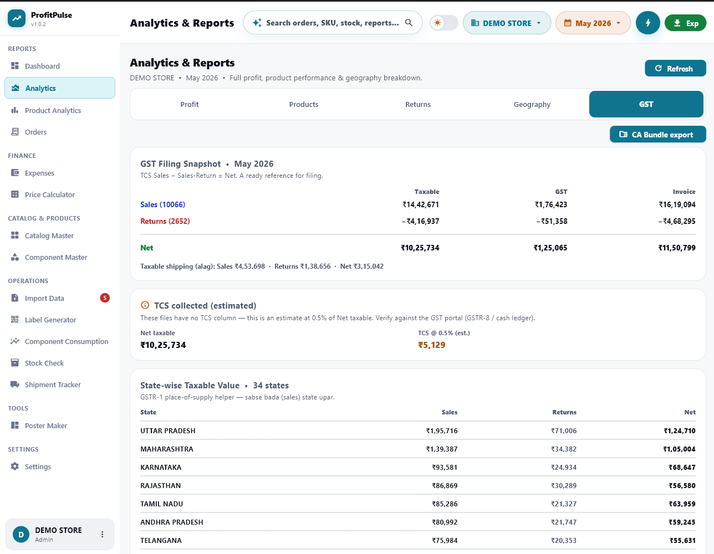The height and width of the screenshot is (554, 714).
Task: Select the GST tab
Action: coord(646,104)
